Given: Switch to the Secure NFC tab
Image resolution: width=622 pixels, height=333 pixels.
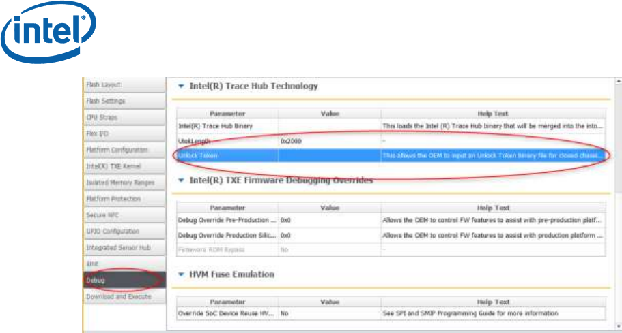Looking at the screenshot, I should click(124, 215).
